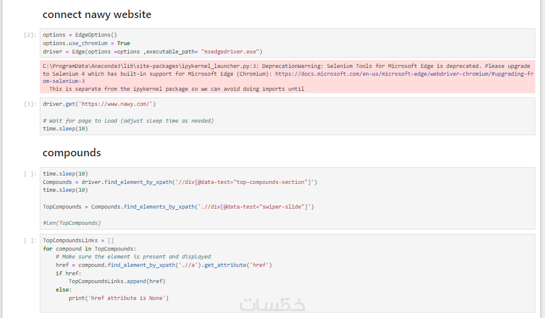The height and width of the screenshot is (318, 545).
Task: Select the empty prompt beside the TopCompoundsLinks cell
Action: coord(30,241)
